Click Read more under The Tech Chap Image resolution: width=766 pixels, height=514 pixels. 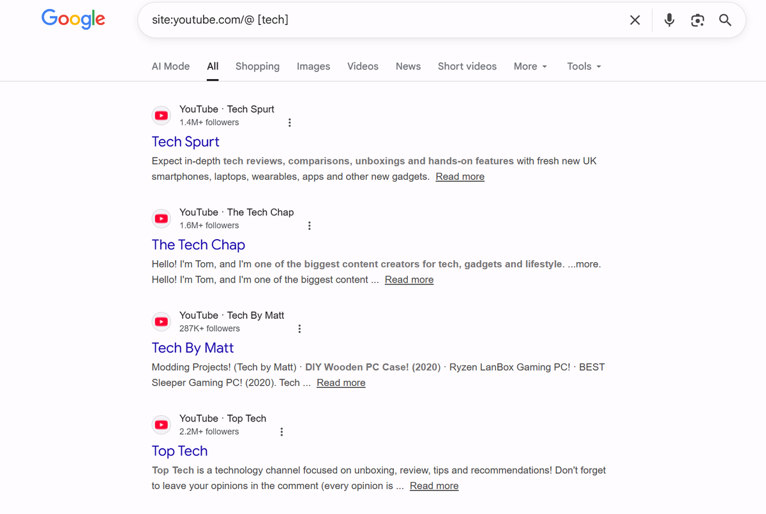click(409, 280)
